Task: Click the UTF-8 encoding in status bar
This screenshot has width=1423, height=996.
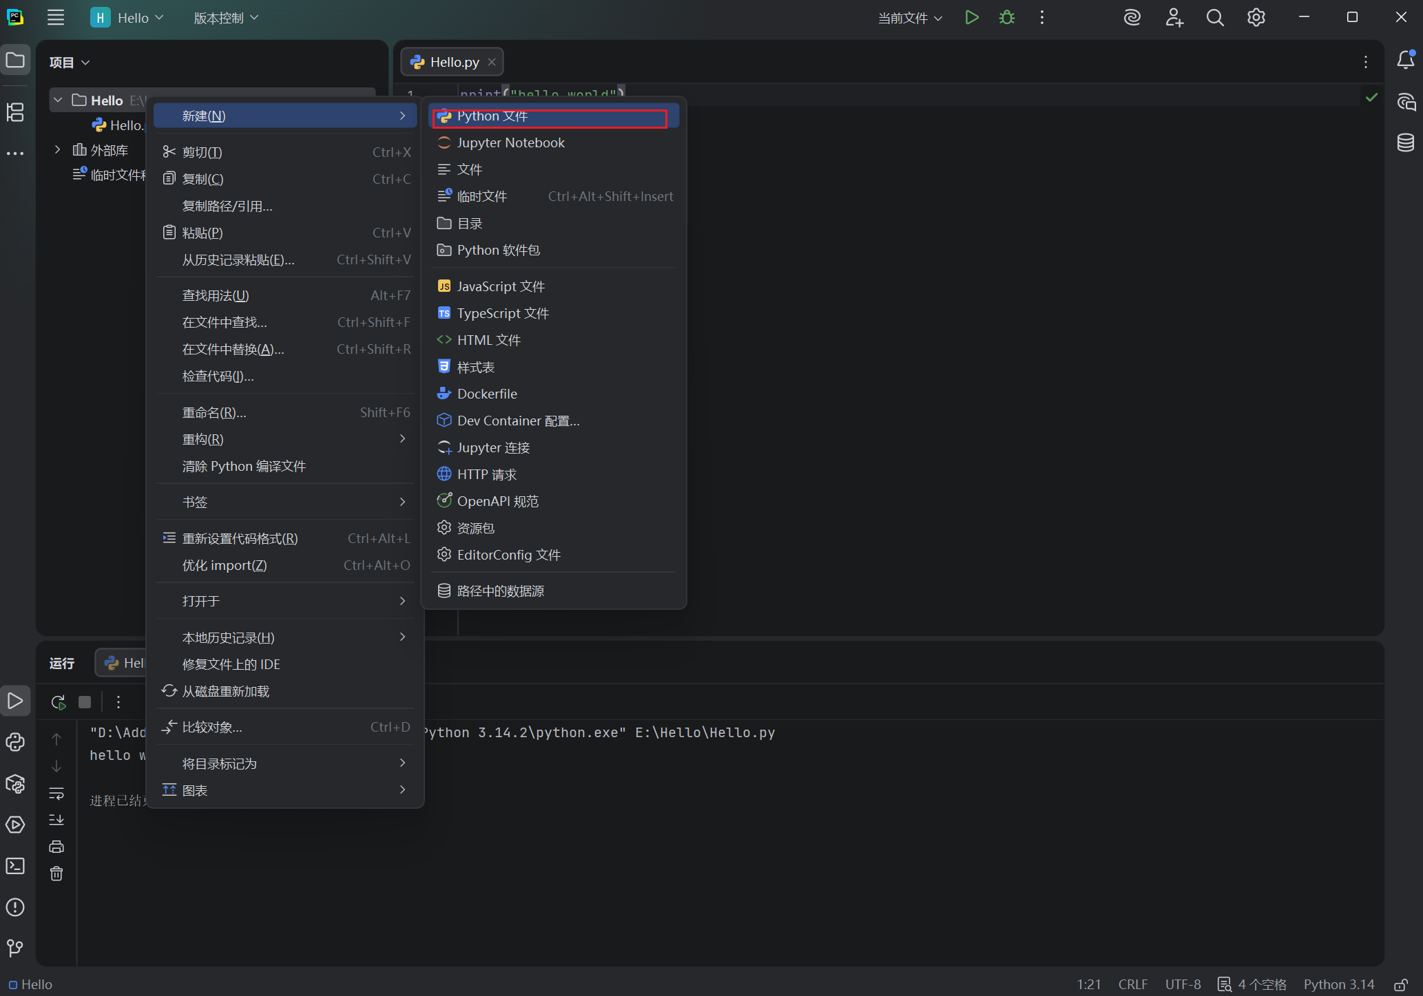Action: coord(1183,985)
